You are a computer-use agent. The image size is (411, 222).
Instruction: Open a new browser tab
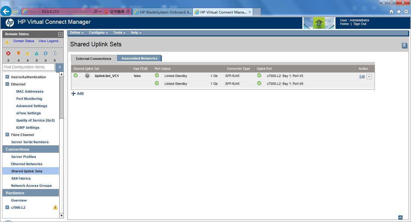257,12
